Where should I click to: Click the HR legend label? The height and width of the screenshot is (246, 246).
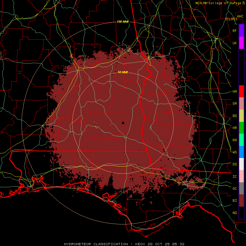(x=235, y=128)
